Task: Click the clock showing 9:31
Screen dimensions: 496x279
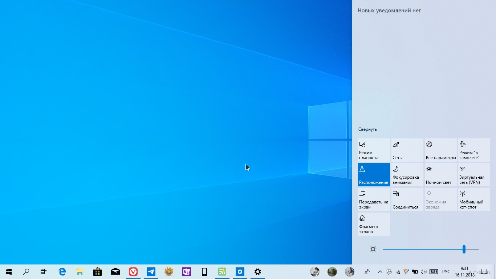Action: tap(464, 272)
